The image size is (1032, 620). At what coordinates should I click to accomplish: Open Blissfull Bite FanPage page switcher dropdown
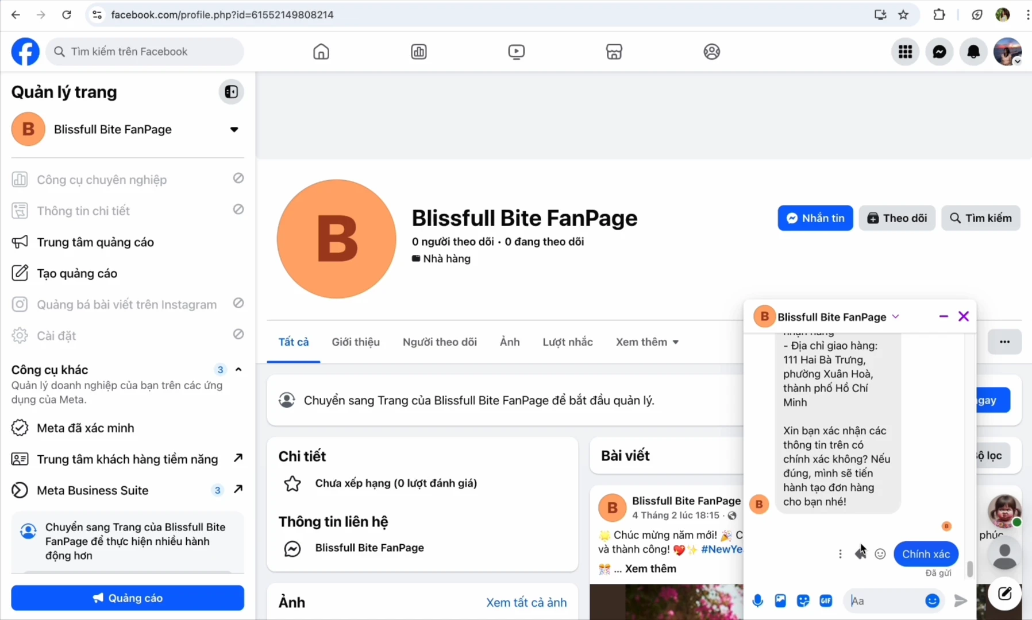coord(234,129)
